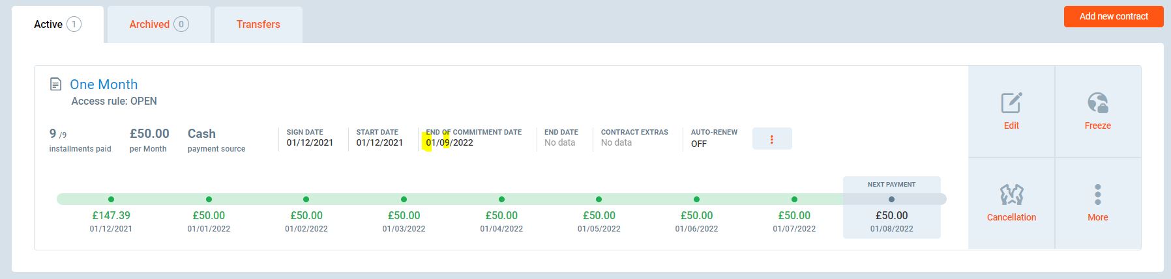The height and width of the screenshot is (279, 1171).
Task: Open the Archived contracts tab
Action: 158,25
